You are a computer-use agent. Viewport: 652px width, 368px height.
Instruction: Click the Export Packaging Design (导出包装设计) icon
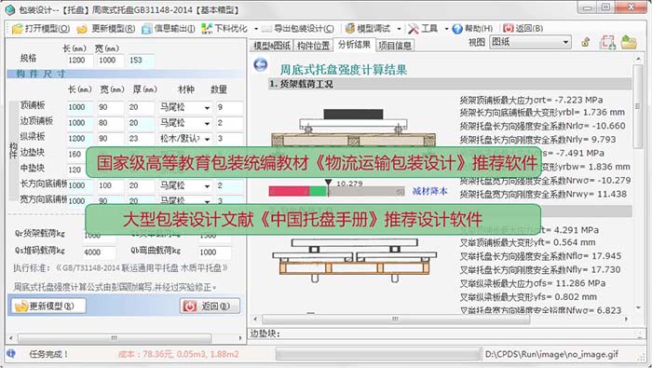click(266, 29)
